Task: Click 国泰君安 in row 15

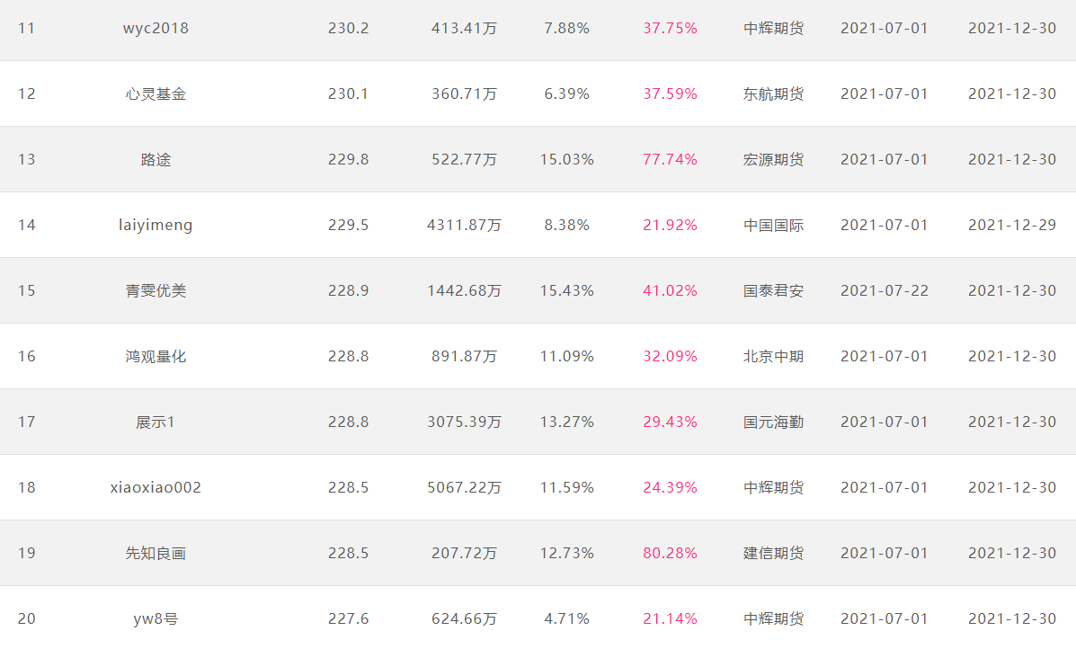Action: click(773, 291)
